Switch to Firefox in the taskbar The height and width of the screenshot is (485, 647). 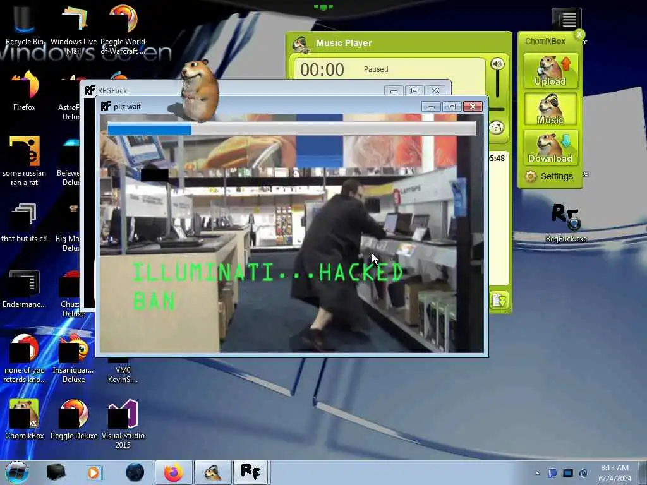point(173,472)
